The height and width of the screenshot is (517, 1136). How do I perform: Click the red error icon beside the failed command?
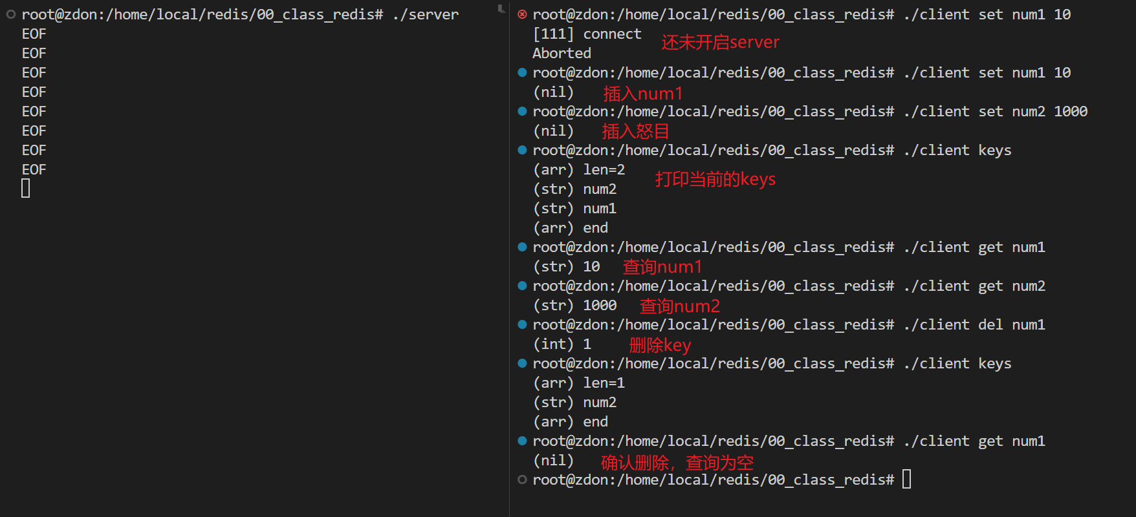522,14
